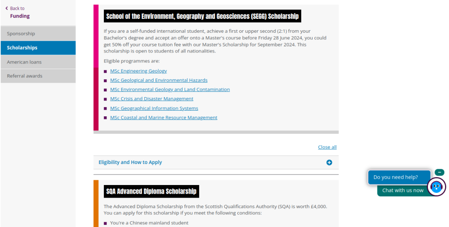449x227 pixels.
Task: Click the plus icon beside Eligibility
Action: (329, 163)
